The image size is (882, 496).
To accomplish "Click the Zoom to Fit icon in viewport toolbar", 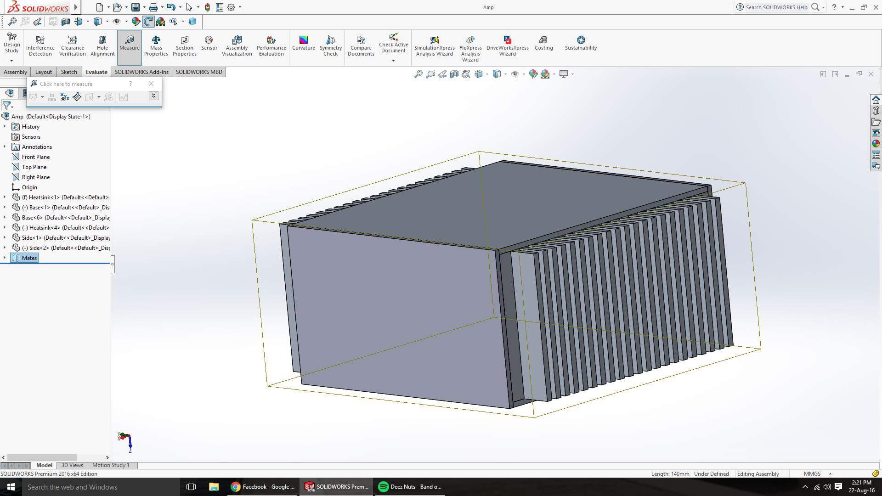I will 418,74.
